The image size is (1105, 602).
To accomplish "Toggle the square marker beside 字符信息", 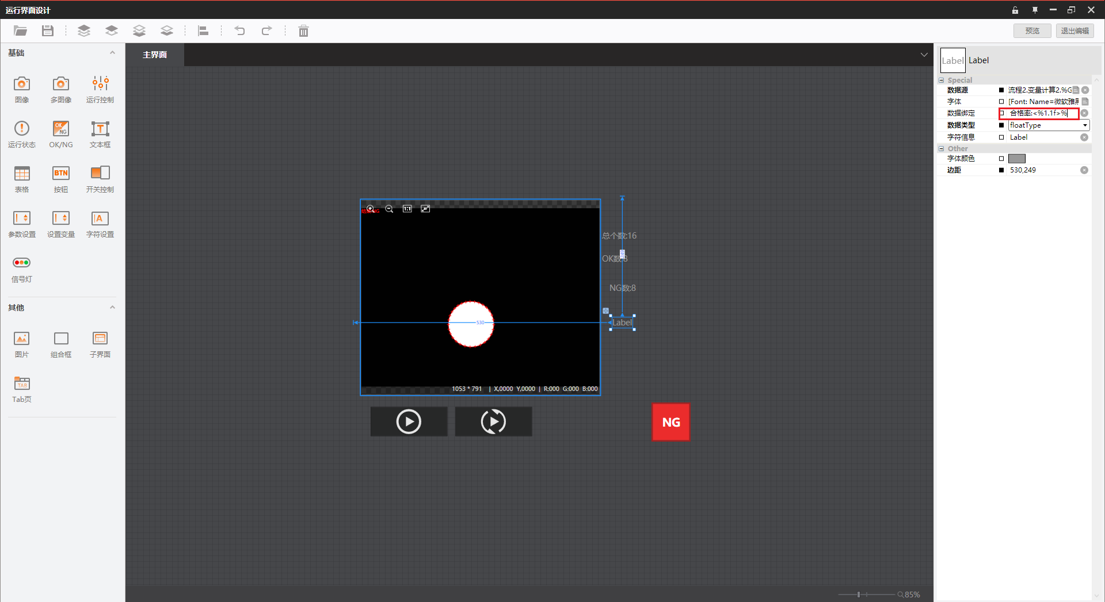I will pos(1001,137).
